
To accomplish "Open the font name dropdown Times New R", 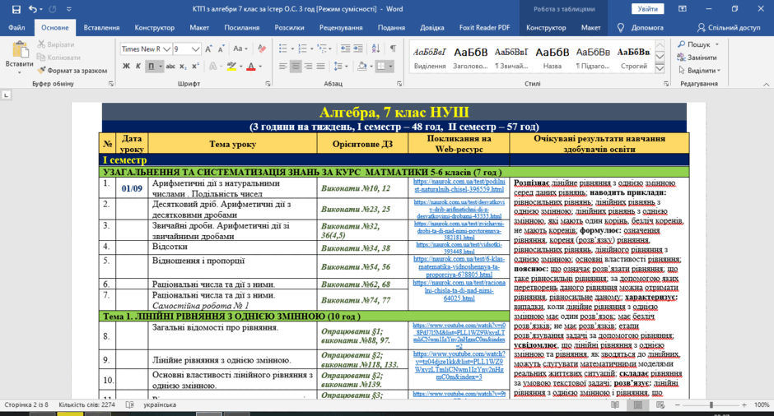I will pyautogui.click(x=166, y=49).
